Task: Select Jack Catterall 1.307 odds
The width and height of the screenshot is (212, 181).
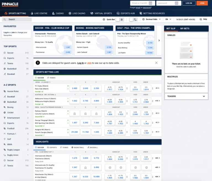Action: [109, 52]
